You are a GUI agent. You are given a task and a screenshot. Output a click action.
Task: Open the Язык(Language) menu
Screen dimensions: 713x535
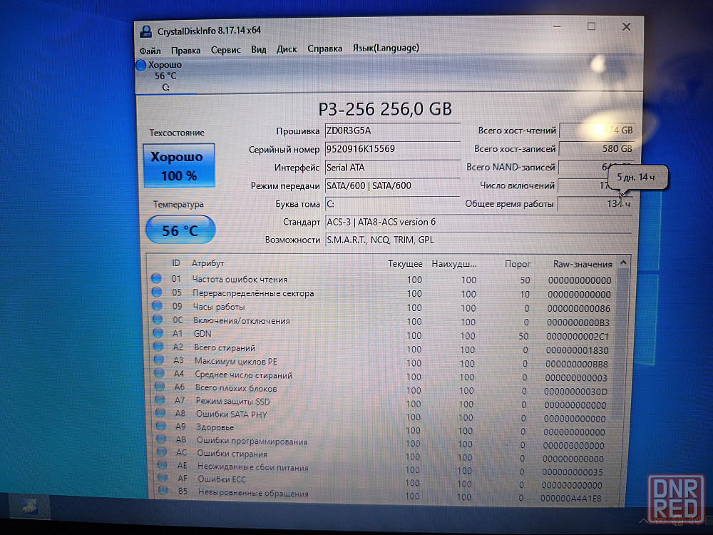coord(385,49)
